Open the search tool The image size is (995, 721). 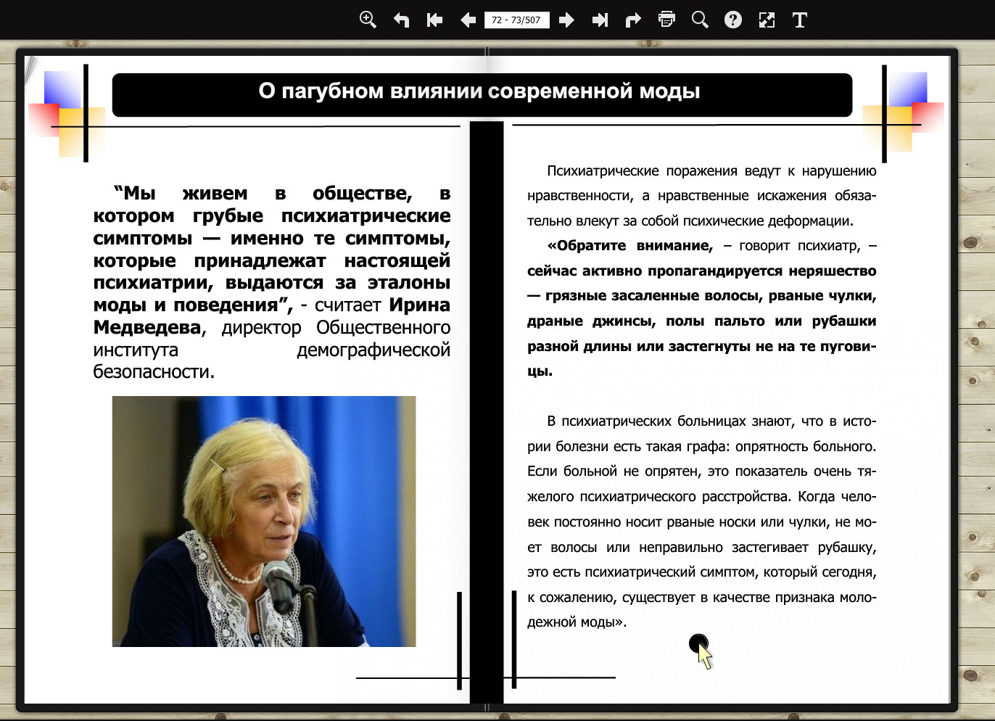pos(700,20)
